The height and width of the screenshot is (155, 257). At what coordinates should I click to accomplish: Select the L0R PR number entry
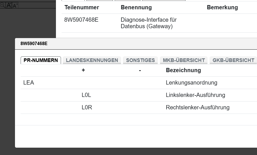[87, 108]
